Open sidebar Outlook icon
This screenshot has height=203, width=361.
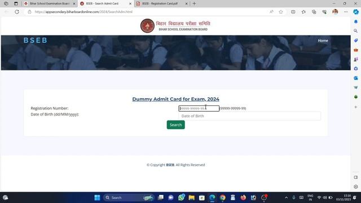click(x=356, y=78)
